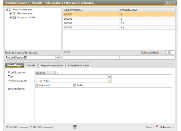
Task: Click into the Beschreibung text area
Action: click(103, 105)
